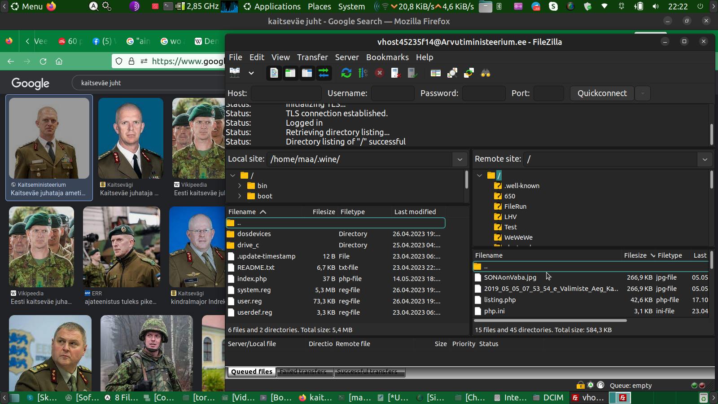This screenshot has height=404, width=718.
Task: Click the Host input field
Action: (x=286, y=93)
